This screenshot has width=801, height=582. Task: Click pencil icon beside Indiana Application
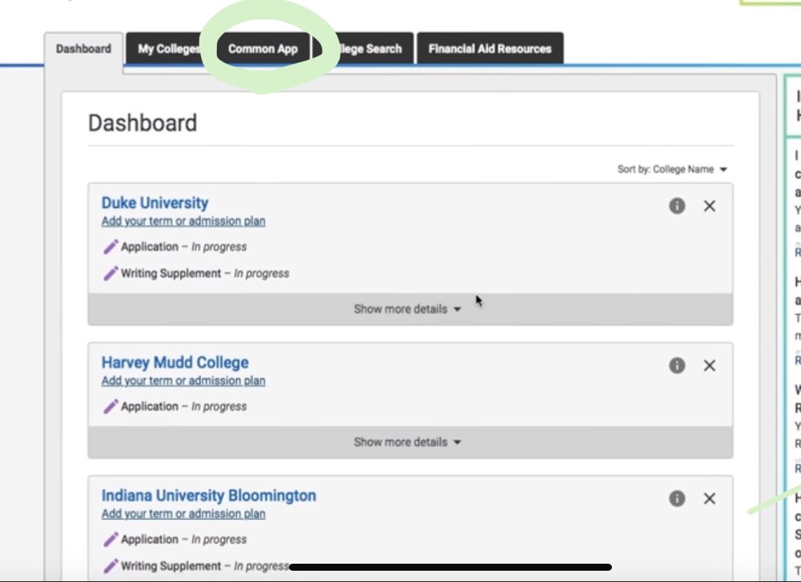point(110,539)
